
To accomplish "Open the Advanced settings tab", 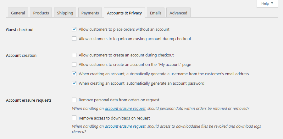I will click(x=178, y=13).
